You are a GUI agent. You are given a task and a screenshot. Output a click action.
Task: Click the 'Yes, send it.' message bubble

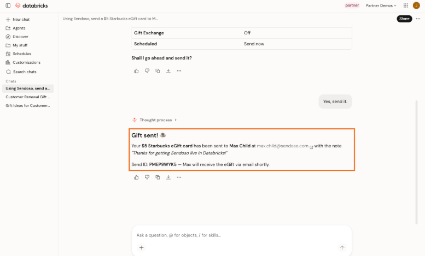point(335,102)
